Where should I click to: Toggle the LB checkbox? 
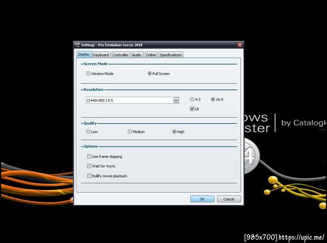(x=192, y=109)
